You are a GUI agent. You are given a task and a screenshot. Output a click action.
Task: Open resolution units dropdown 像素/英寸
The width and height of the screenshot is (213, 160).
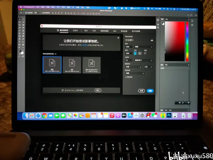tap(144, 60)
